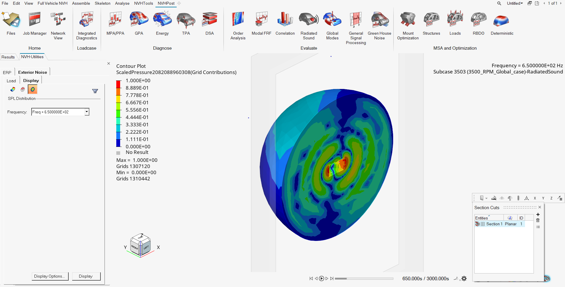The image size is (565, 287).
Task: Open the File menu
Action: click(x=5, y=3)
